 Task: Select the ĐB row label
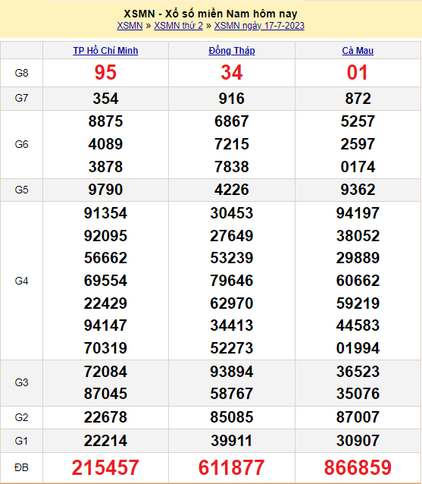click(x=21, y=467)
